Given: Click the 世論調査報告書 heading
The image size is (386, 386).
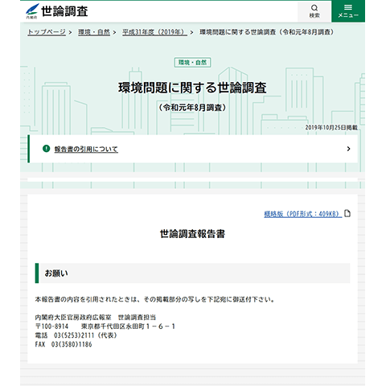Looking at the screenshot, I should point(192,234).
